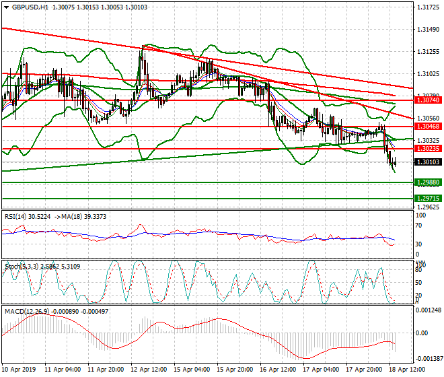Click the MACD scale value 0.001248
This screenshot has height=377, width=444.
429,310
